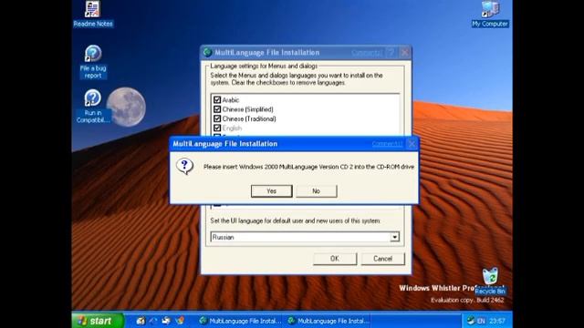Image resolution: width=584 pixels, height=328 pixels.
Task: Open the UI language dropdown showing Russian
Action: (394, 237)
